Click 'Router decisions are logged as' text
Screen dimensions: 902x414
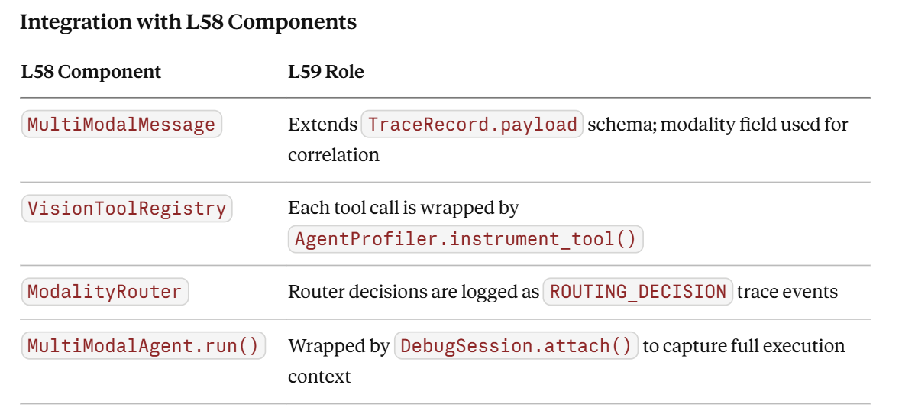tap(414, 292)
